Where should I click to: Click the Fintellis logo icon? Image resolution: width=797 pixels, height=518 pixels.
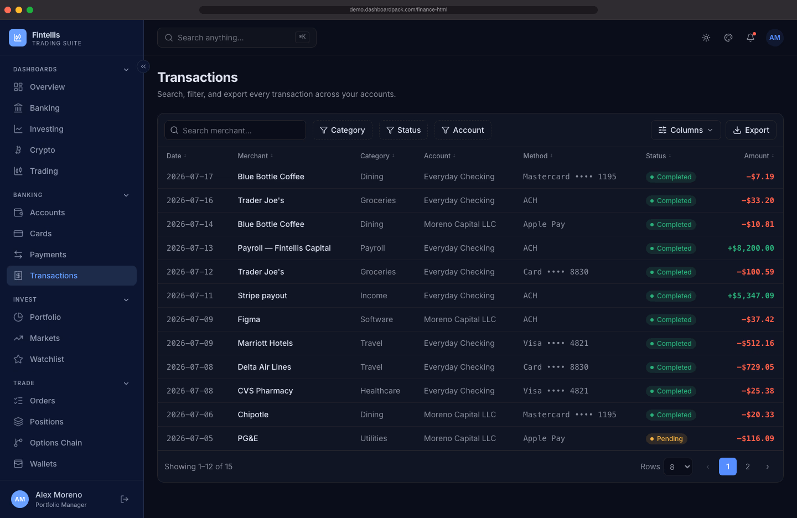(x=18, y=38)
